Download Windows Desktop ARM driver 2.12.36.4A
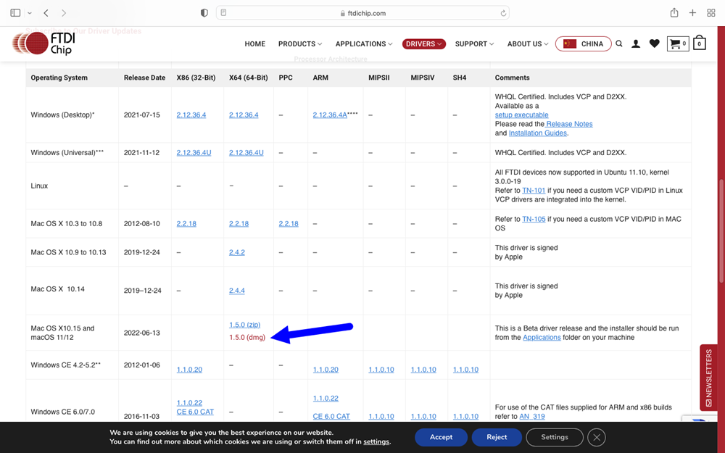Viewport: 725px width, 453px height. click(330, 115)
